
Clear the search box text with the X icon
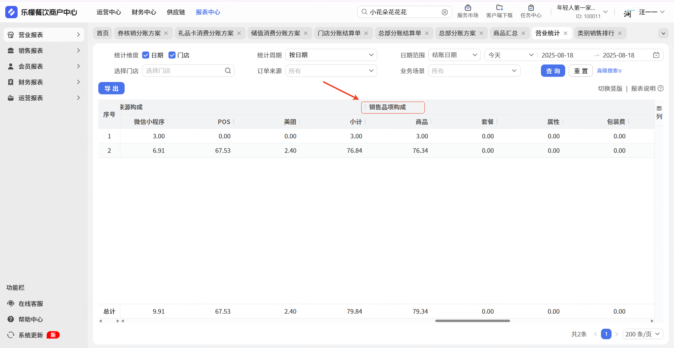coord(445,12)
